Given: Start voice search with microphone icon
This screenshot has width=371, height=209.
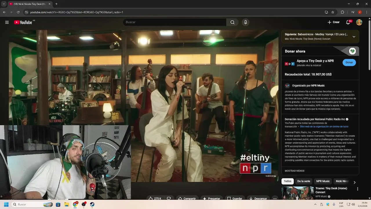Looking at the screenshot, I should point(245,22).
